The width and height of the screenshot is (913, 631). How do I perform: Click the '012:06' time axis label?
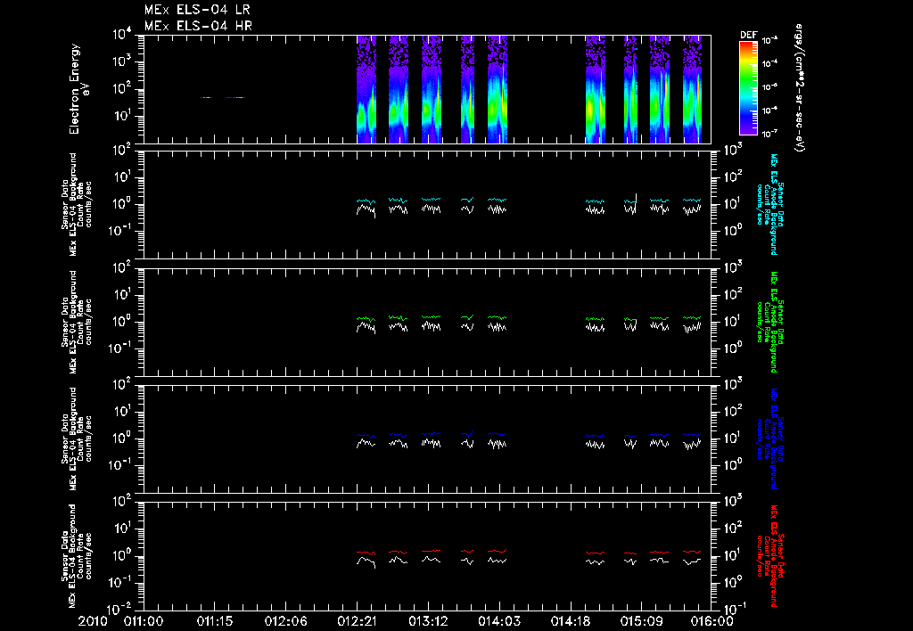pyautogui.click(x=286, y=622)
